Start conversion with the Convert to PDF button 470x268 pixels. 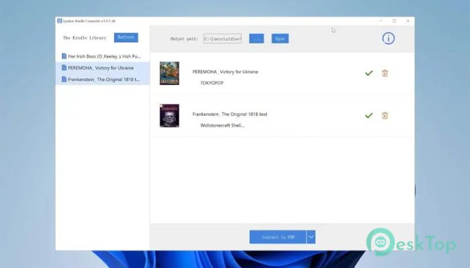coord(278,237)
